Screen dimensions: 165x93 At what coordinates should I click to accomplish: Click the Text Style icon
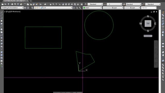[x=86, y=4]
